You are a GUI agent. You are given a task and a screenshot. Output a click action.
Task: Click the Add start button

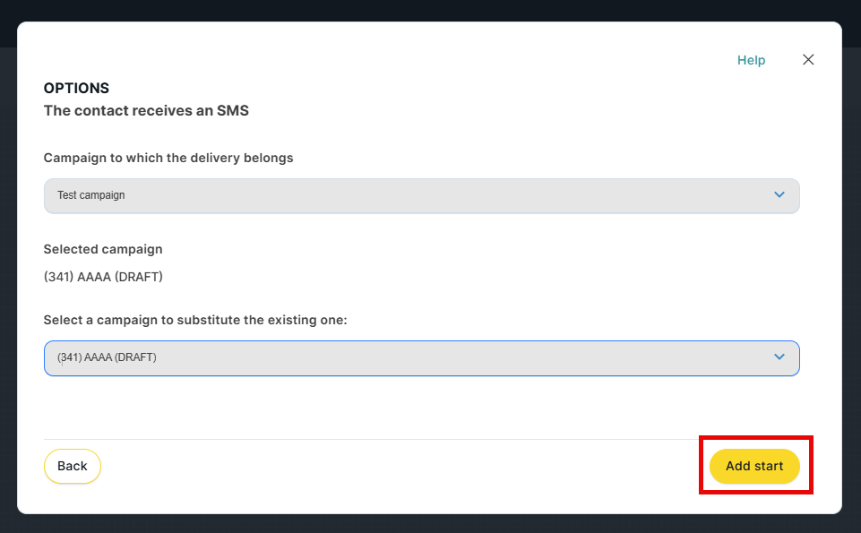(754, 466)
